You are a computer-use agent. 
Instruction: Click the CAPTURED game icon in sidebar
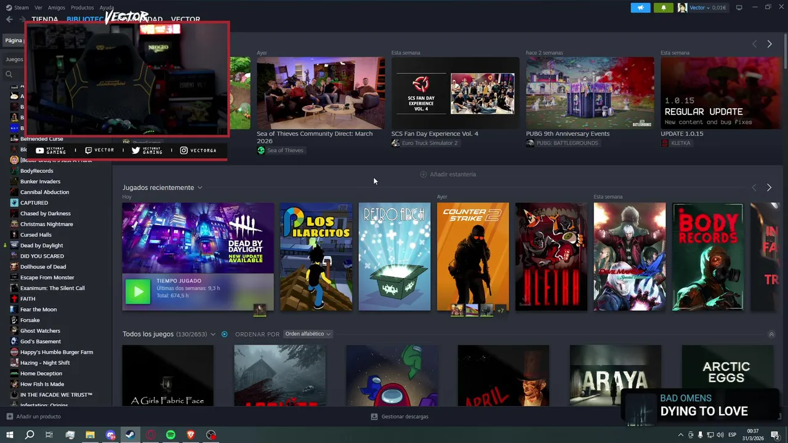[x=14, y=202]
